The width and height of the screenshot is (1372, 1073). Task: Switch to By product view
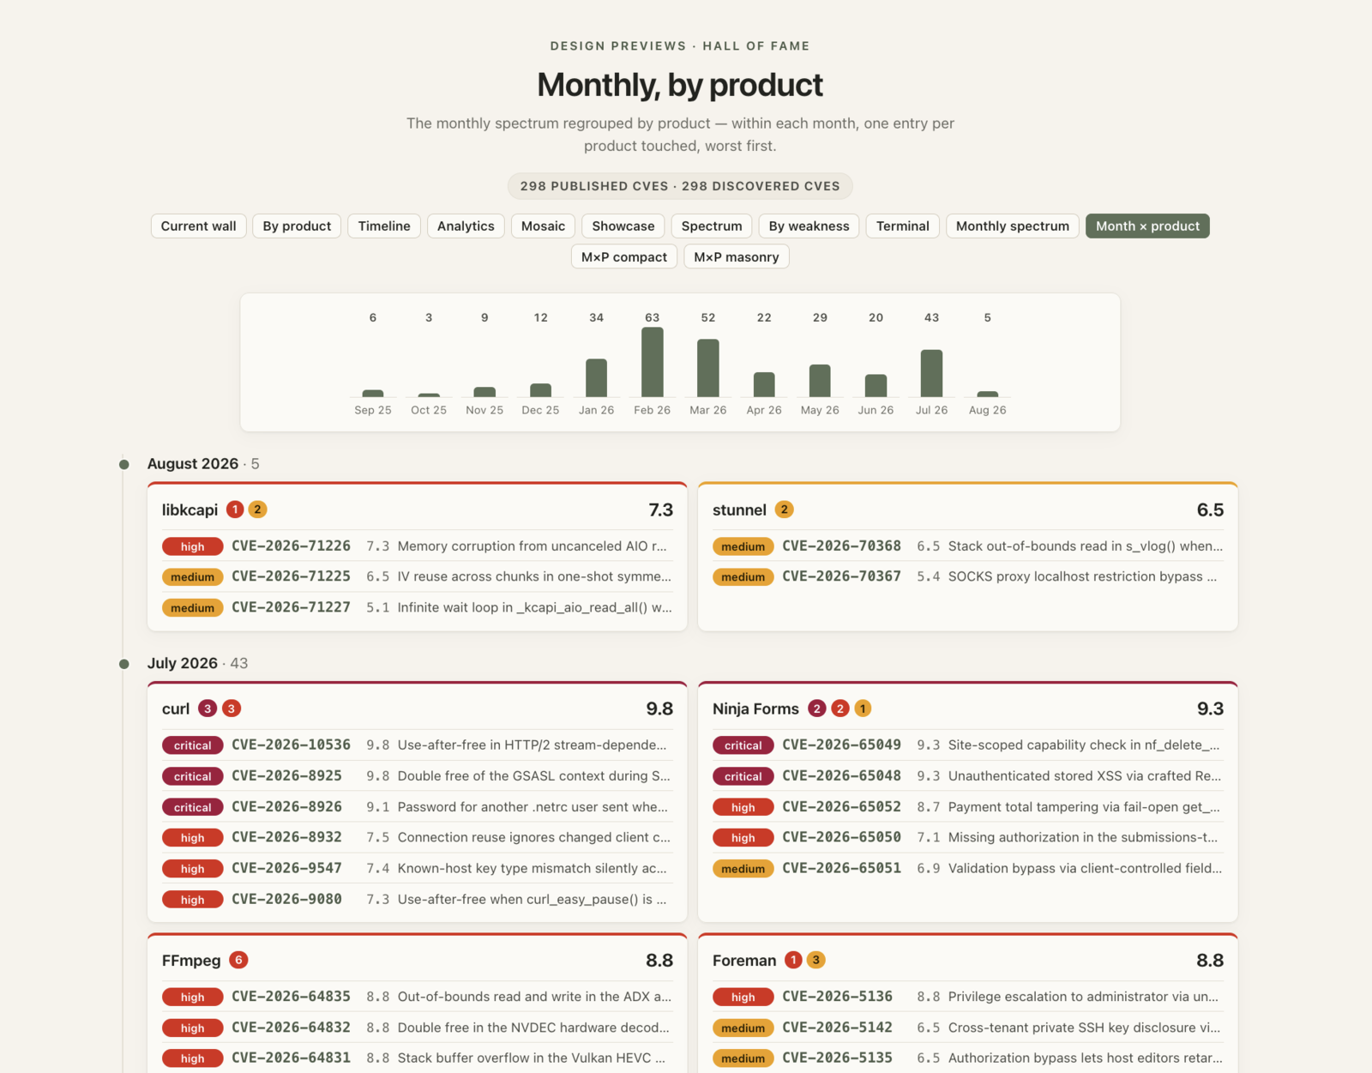coord(297,226)
